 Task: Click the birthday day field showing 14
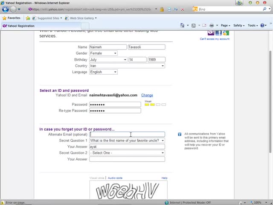[x=137, y=60]
